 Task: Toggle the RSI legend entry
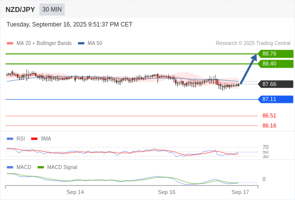[x=16, y=138]
